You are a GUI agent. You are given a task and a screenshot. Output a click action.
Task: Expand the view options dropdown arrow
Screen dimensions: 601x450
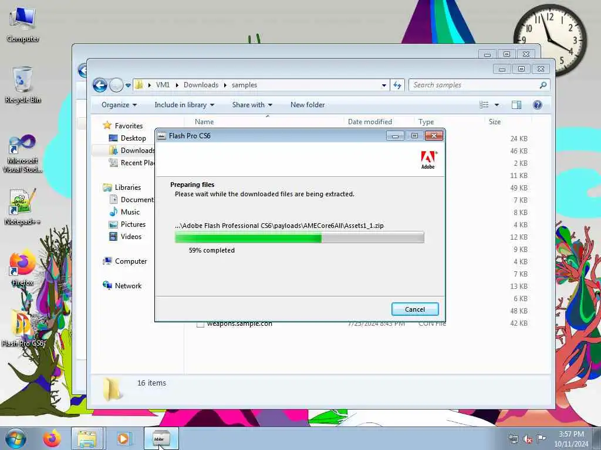point(497,105)
